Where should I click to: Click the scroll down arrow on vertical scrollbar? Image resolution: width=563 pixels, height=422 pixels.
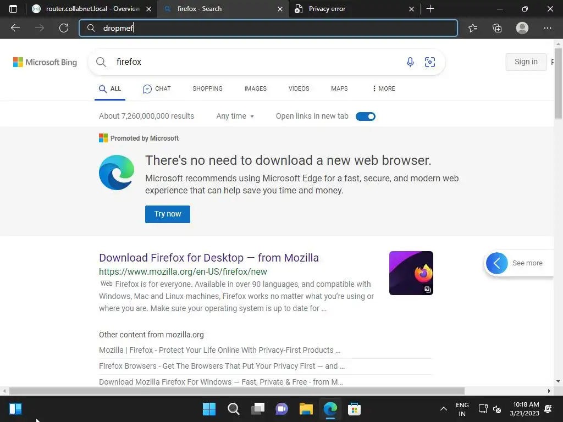[558, 381]
